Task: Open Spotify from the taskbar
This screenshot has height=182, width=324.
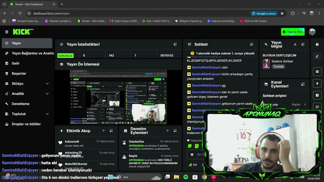Action: (x=186, y=177)
